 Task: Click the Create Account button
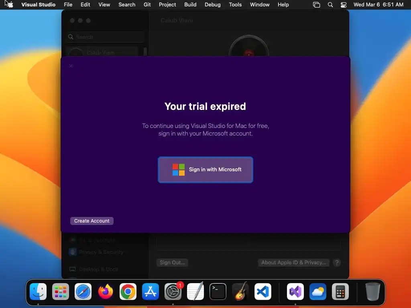pyautogui.click(x=92, y=221)
